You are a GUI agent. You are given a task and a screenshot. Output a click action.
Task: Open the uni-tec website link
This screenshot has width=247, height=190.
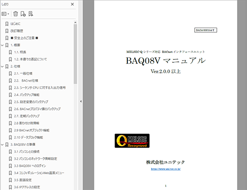click(165, 169)
